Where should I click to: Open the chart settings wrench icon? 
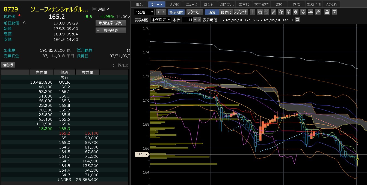[x=318, y=12]
